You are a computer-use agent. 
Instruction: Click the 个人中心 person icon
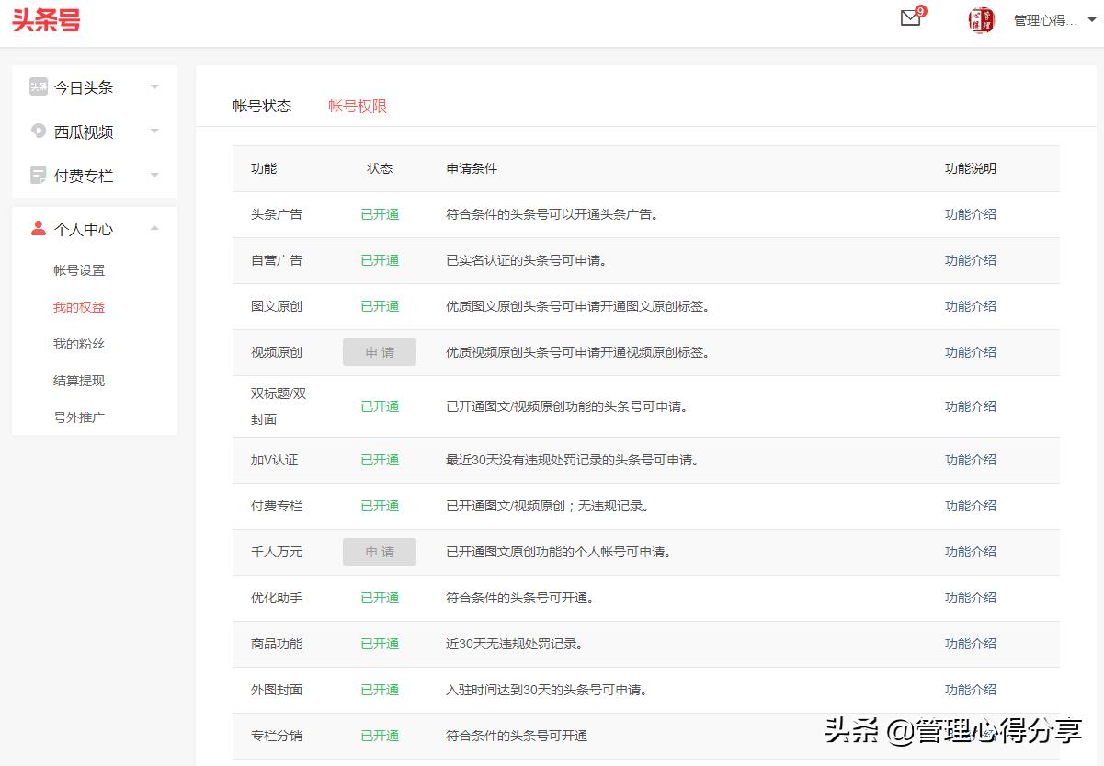[x=38, y=228]
